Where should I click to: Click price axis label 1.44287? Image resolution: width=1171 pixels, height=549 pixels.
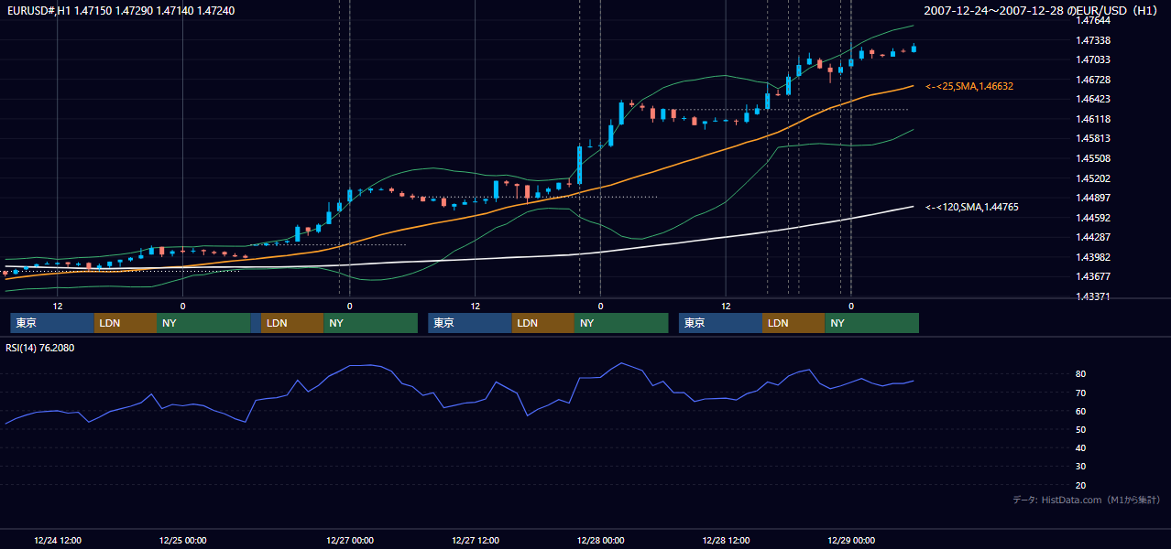pyautogui.click(x=1094, y=237)
